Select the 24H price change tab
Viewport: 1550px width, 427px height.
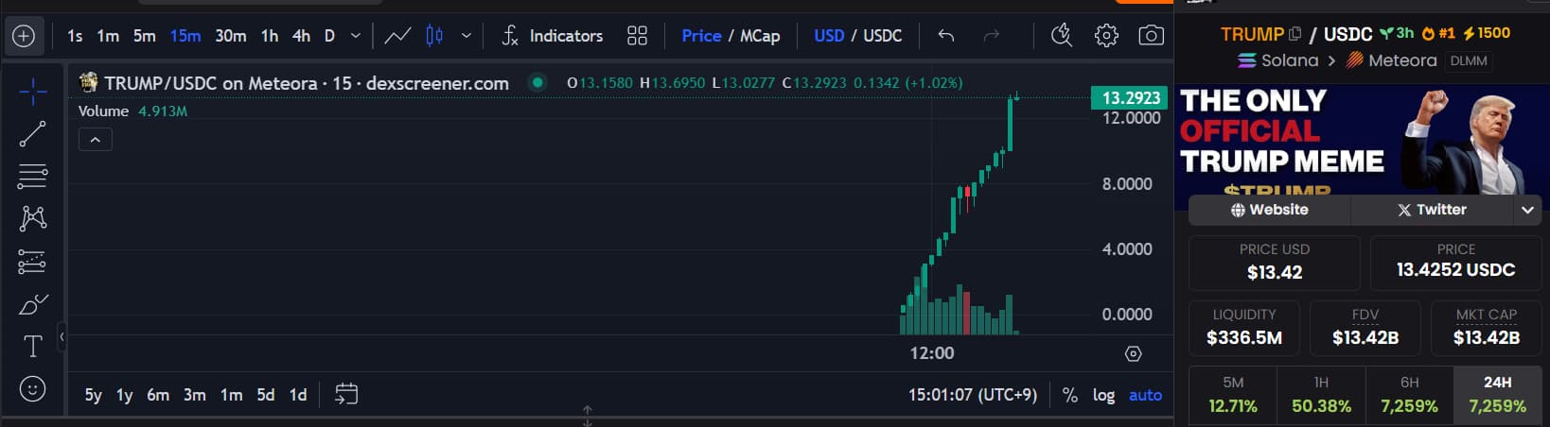(x=1497, y=395)
